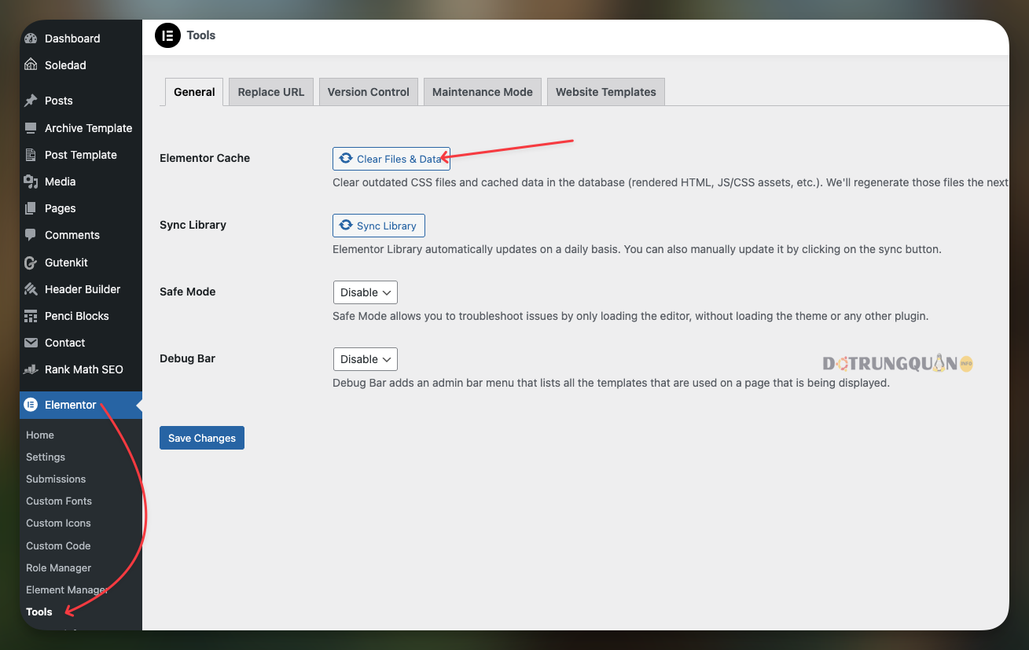Click the Post Template document icon
The height and width of the screenshot is (650, 1029).
(31, 155)
